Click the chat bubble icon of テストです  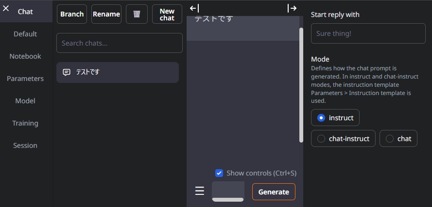pyautogui.click(x=67, y=72)
